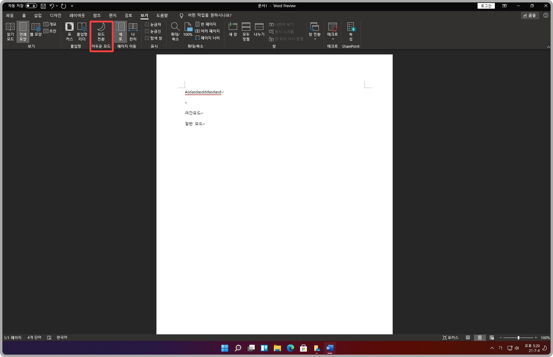Enable the Gridlines checkbox (눈금선)

click(153, 31)
